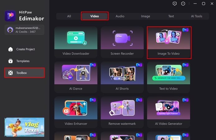Image resolution: width=216 pixels, height=140 pixels.
Task: Open the circular settings icon in title bar
Action: click(183, 4)
